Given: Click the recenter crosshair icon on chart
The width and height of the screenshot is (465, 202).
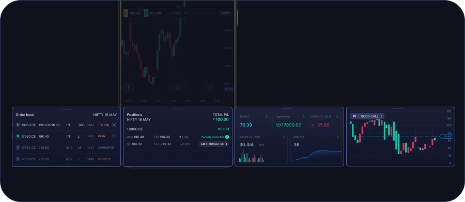Looking at the screenshot, I should pyautogui.click(x=210, y=88).
